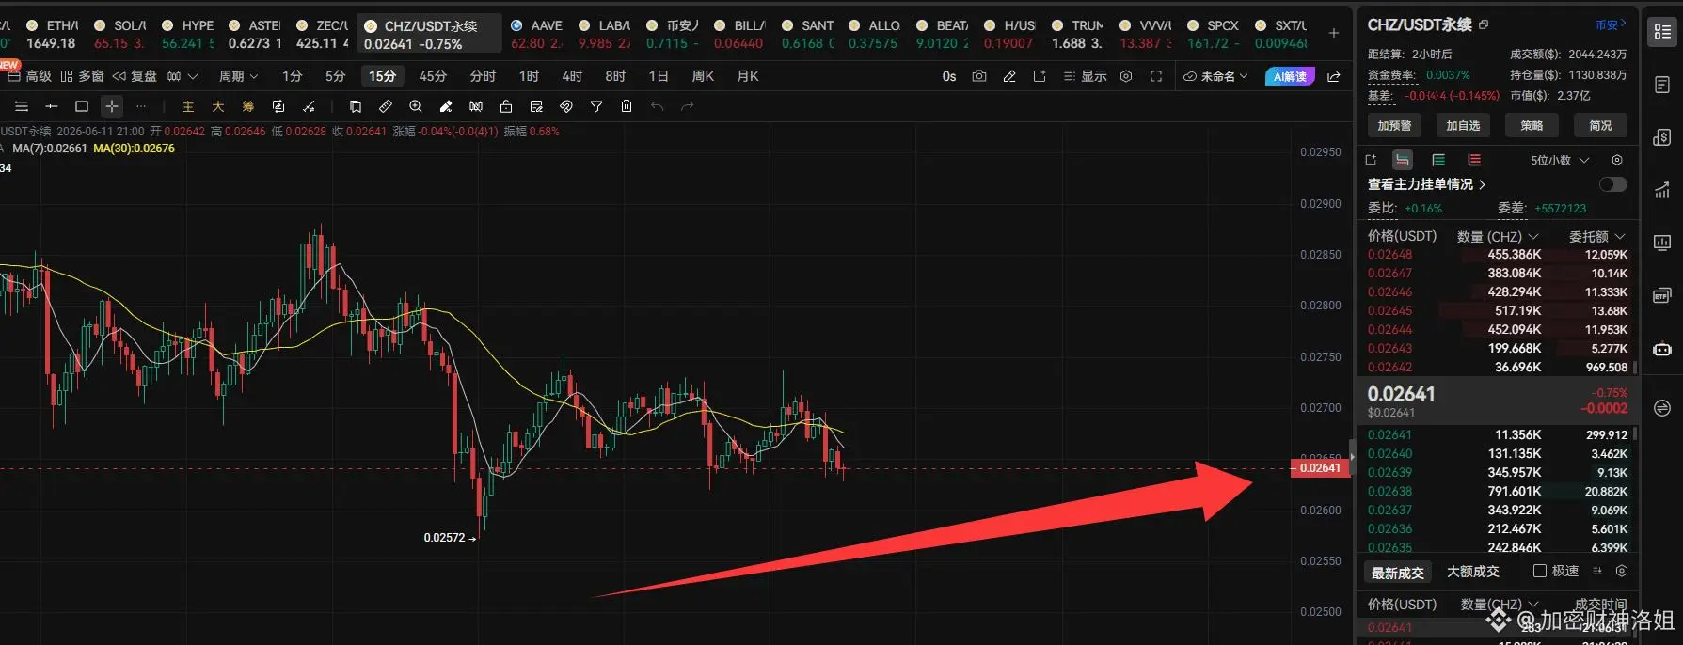Open the 数量 (CHZ) column dropdown in order book
This screenshot has width=1683, height=645.
tap(1498, 236)
